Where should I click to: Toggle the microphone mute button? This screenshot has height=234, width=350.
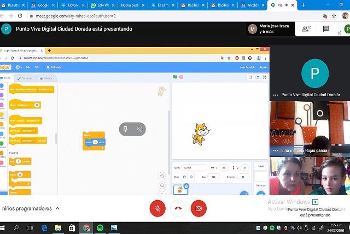click(157, 208)
